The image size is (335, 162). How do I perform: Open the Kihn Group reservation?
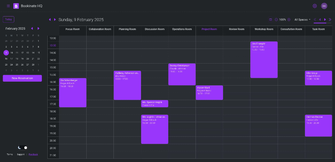pyautogui.click(x=318, y=78)
